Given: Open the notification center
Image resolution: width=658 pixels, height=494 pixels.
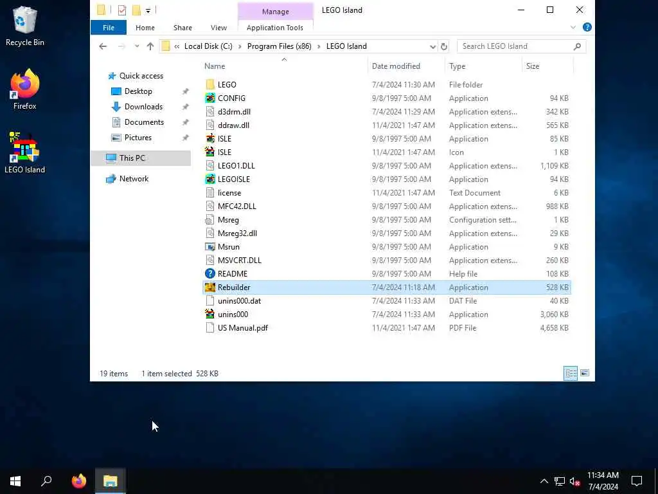Looking at the screenshot, I should point(637,480).
